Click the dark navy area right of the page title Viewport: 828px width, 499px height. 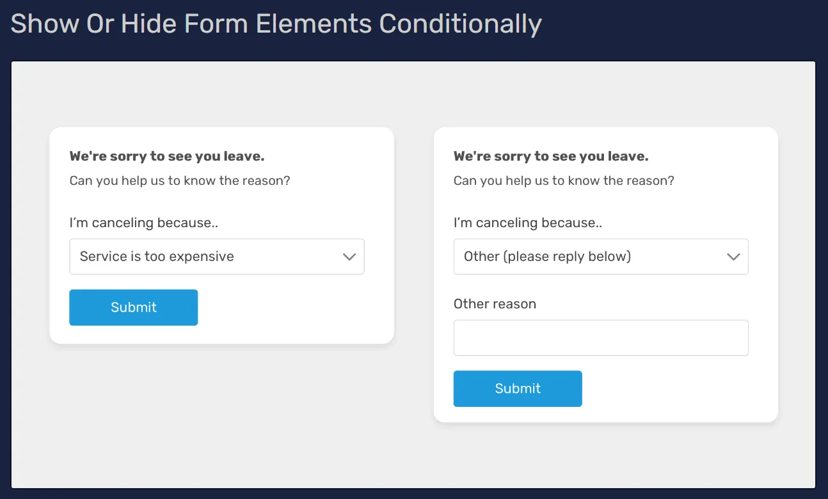pos(685,26)
